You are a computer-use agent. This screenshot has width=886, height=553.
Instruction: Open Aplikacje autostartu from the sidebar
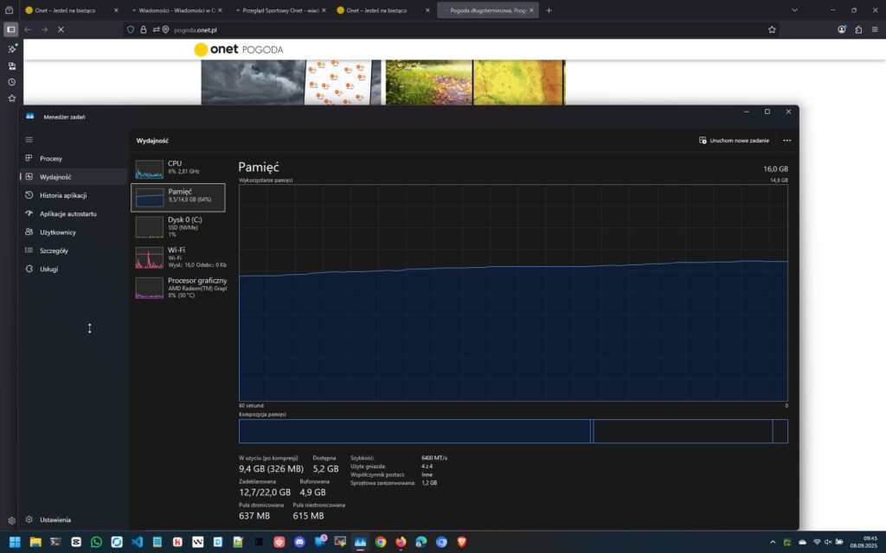click(x=67, y=213)
